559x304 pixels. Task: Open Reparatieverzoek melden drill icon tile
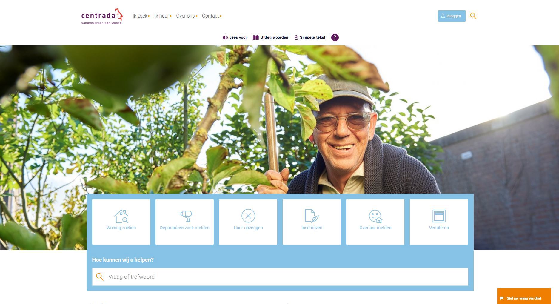184,222
